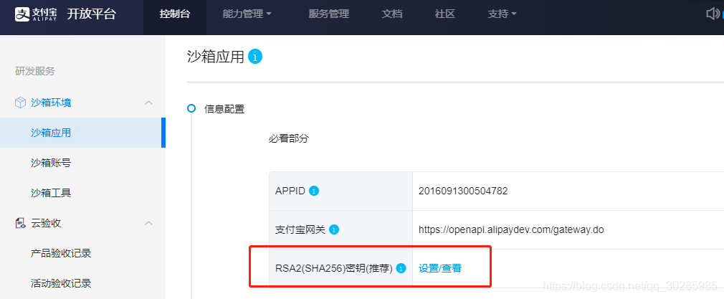Click the cube icon for 沙箱环境
724x299 pixels.
(x=20, y=103)
